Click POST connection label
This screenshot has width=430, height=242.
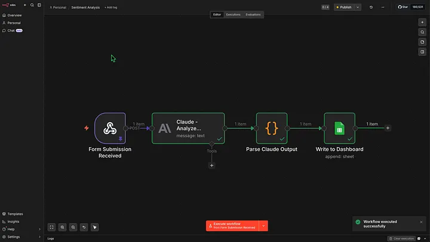pyautogui.click(x=134, y=128)
